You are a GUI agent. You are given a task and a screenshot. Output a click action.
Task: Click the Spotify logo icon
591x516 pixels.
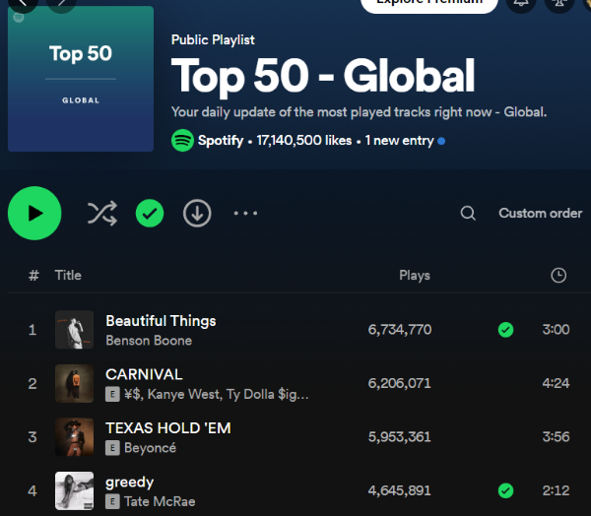[x=182, y=141]
